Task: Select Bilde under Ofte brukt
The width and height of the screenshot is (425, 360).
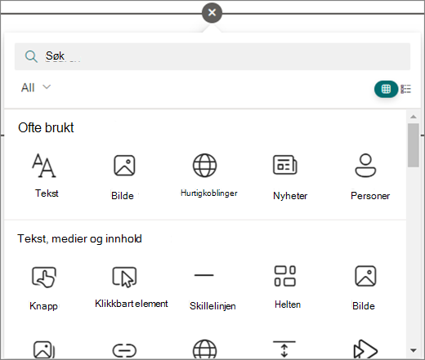Action: pos(124,176)
